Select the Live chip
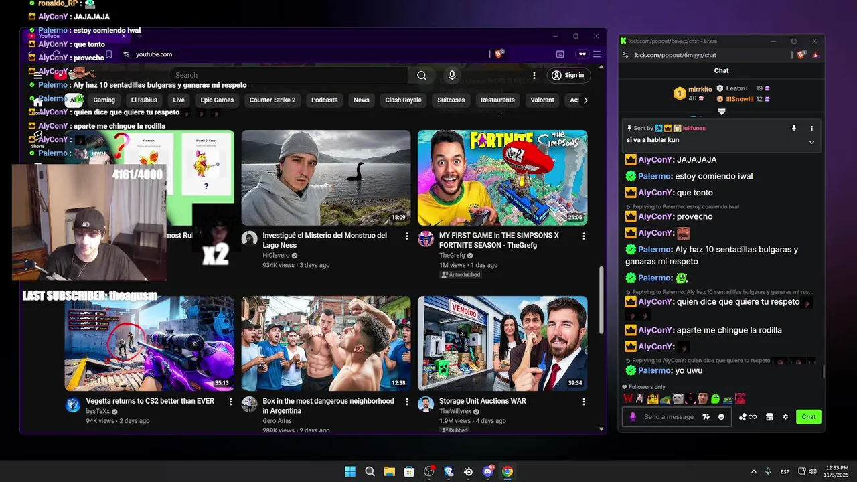857x482 pixels. (179, 100)
